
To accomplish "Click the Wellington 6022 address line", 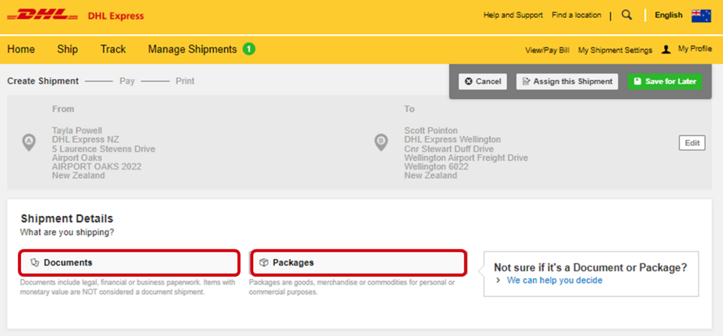I will point(437,167).
